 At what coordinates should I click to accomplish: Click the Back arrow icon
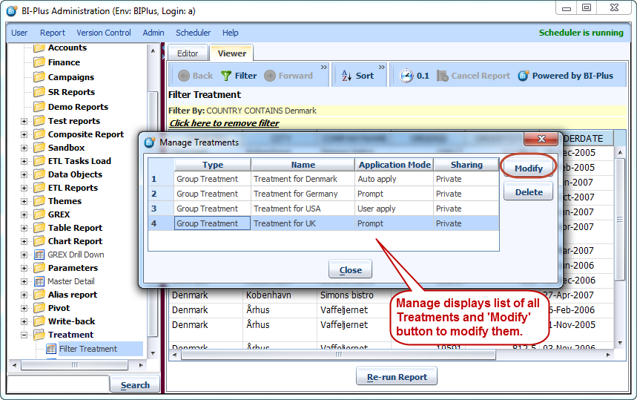(182, 76)
